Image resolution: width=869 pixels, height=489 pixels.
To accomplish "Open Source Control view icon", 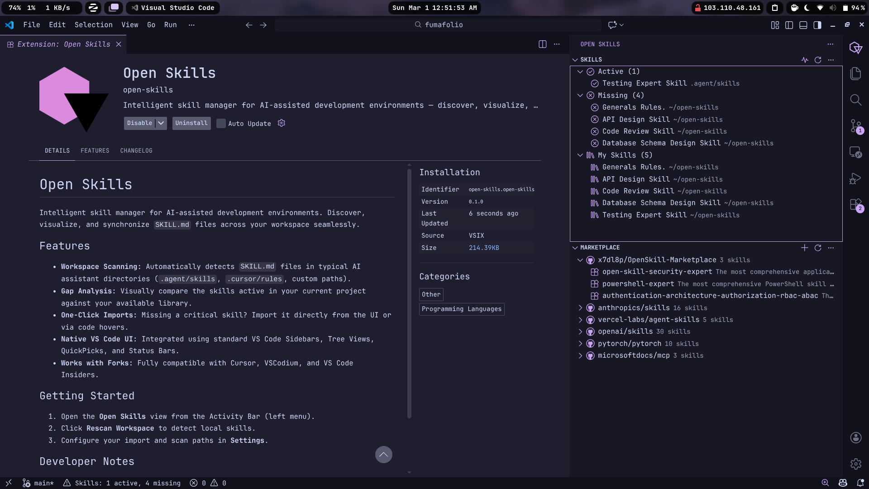I will [x=855, y=126].
